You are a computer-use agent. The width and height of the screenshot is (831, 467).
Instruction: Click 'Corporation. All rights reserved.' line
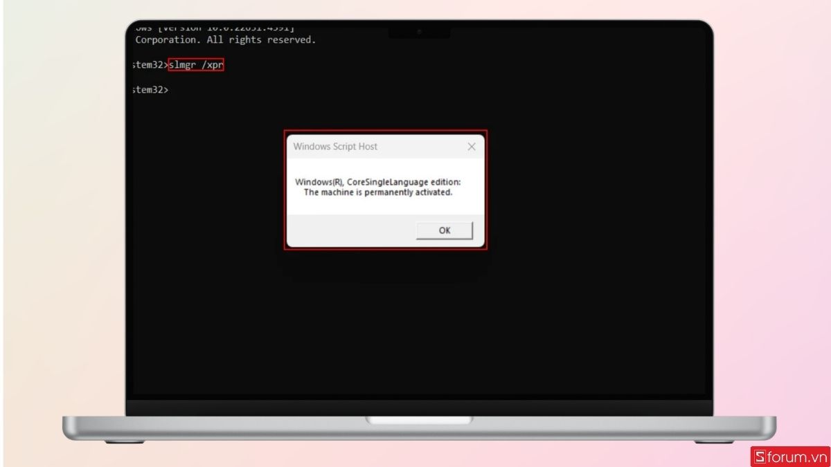225,40
